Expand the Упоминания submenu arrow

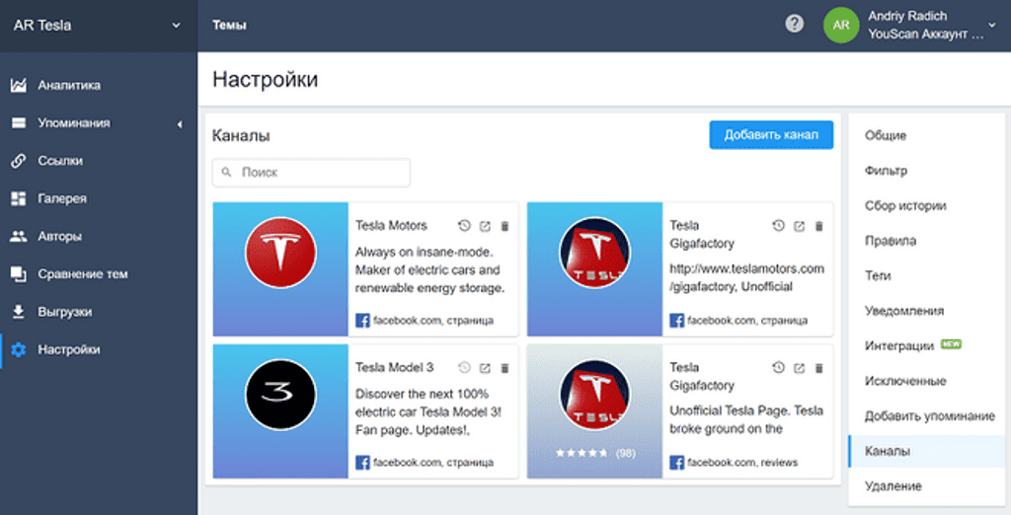click(x=180, y=123)
